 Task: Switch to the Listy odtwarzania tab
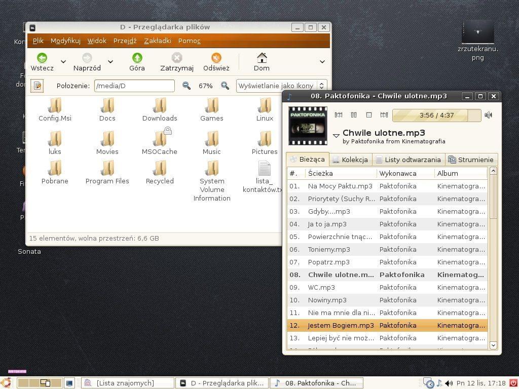coord(409,160)
